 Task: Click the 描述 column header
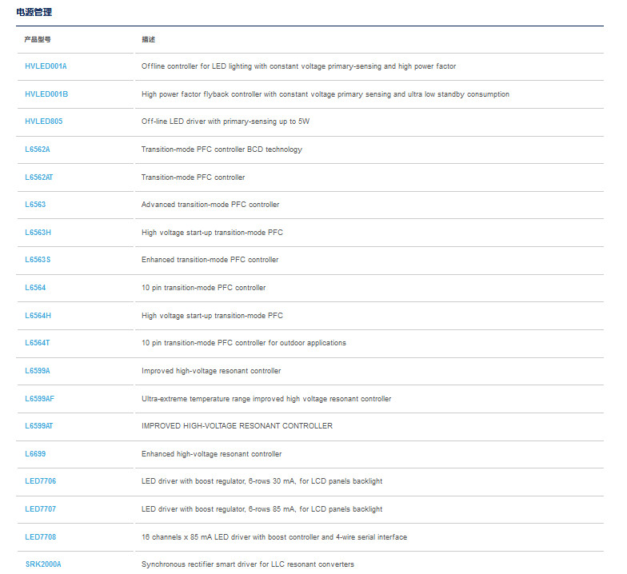(x=149, y=40)
